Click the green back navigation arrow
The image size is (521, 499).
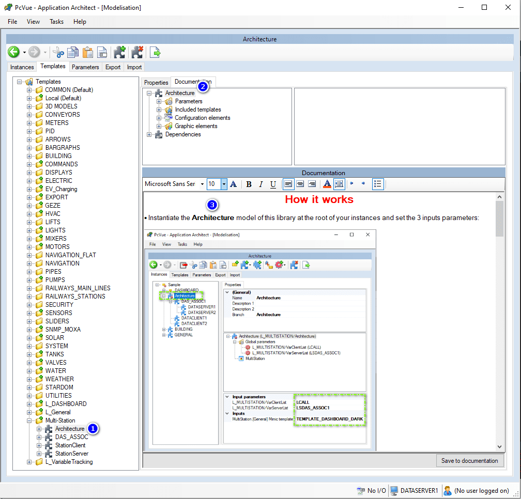13,52
